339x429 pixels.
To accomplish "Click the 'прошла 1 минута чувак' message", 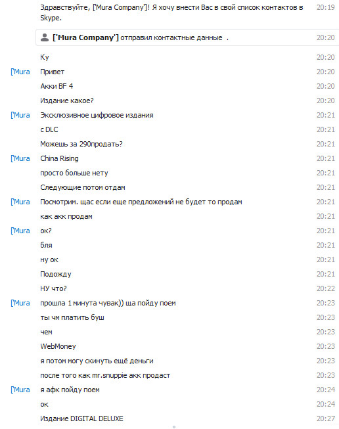I will click(x=108, y=303).
